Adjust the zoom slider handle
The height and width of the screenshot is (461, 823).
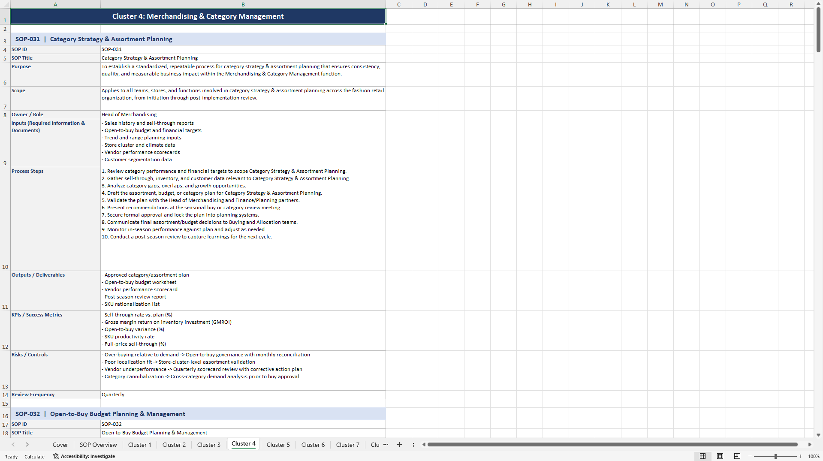coord(775,456)
